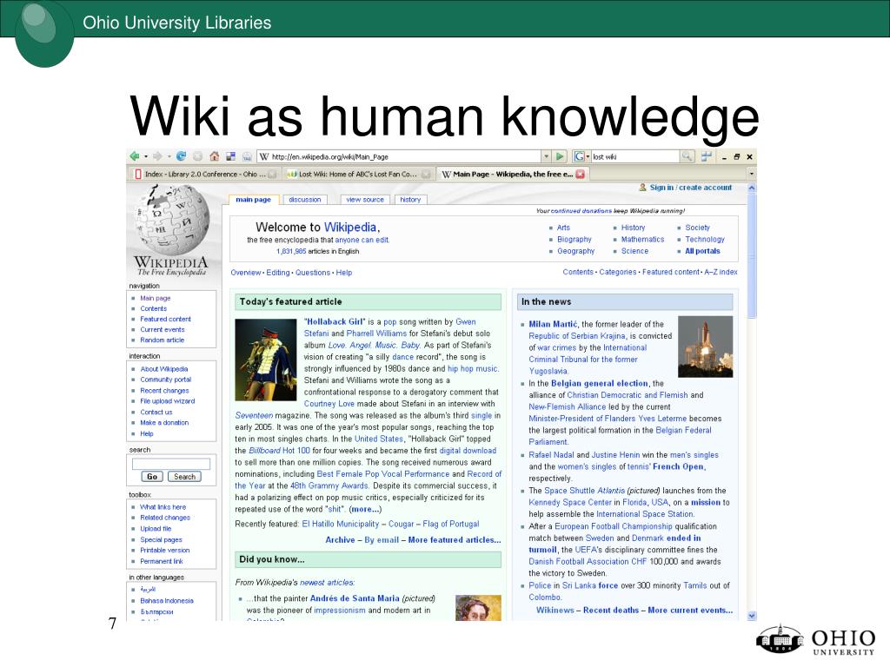This screenshot has height=667, width=890.
Task: Close the Lost Wiki tab
Action: click(x=426, y=174)
